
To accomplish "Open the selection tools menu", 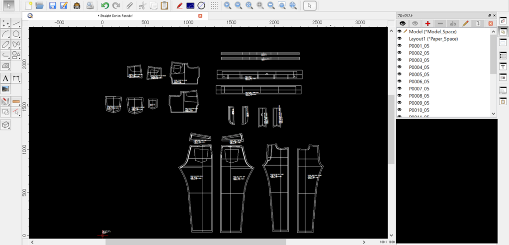I will click(x=16, y=113).
